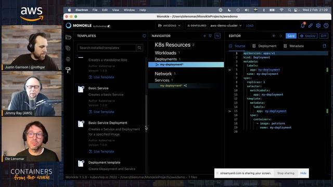Click the gutter arrow on editor line 15
This screenshot has height=187, width=333.
(x=229, y=111)
